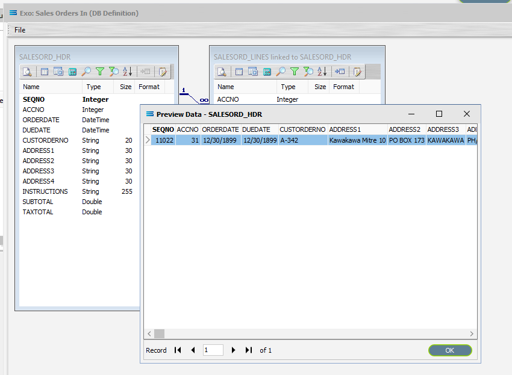Click green filter funnel in SALESORD_HDR toolbar
Image resolution: width=512 pixels, height=375 pixels.
100,72
